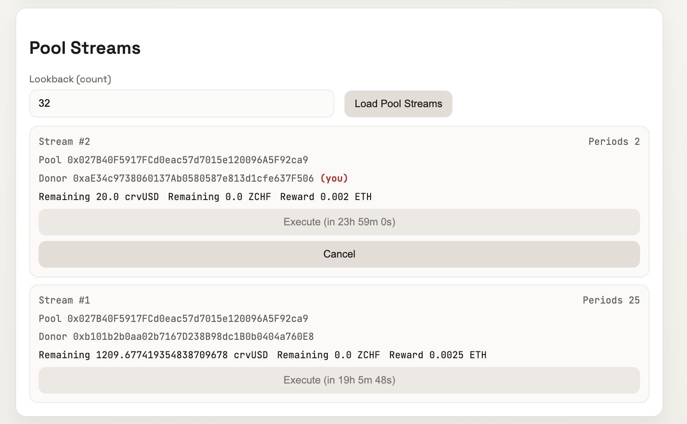The height and width of the screenshot is (424, 687).
Task: Select the donor address starting with 0xaE34c
Action: tap(193, 178)
